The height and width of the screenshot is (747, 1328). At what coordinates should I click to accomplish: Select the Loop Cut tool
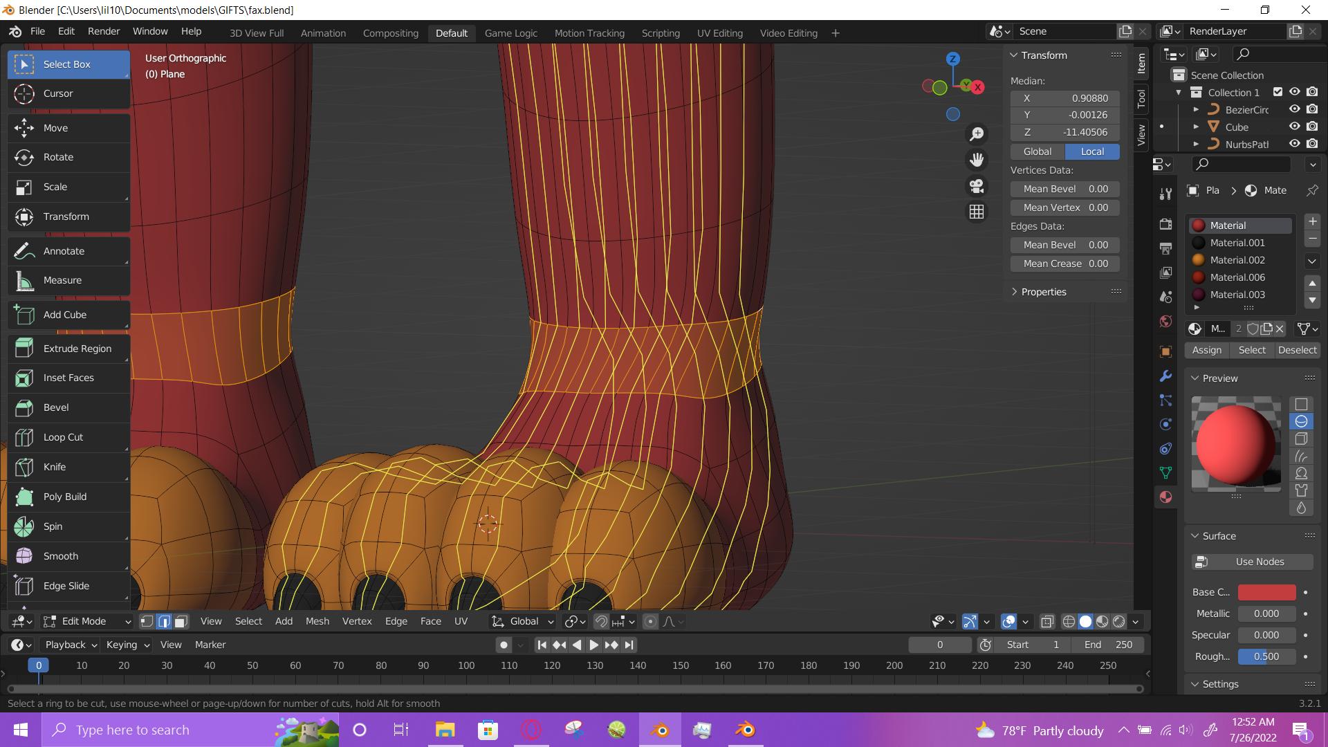[62, 437]
